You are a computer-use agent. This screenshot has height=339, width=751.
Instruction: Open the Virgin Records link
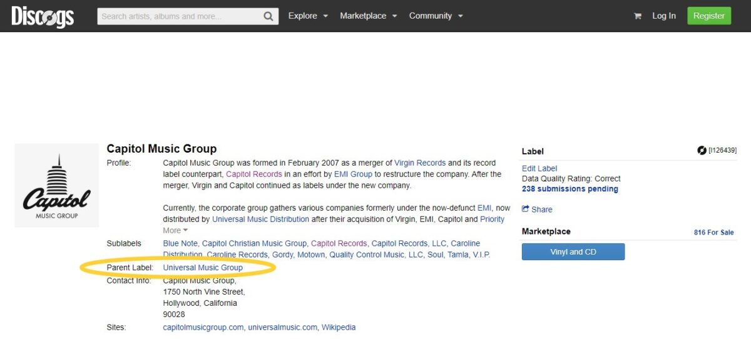tap(420, 163)
